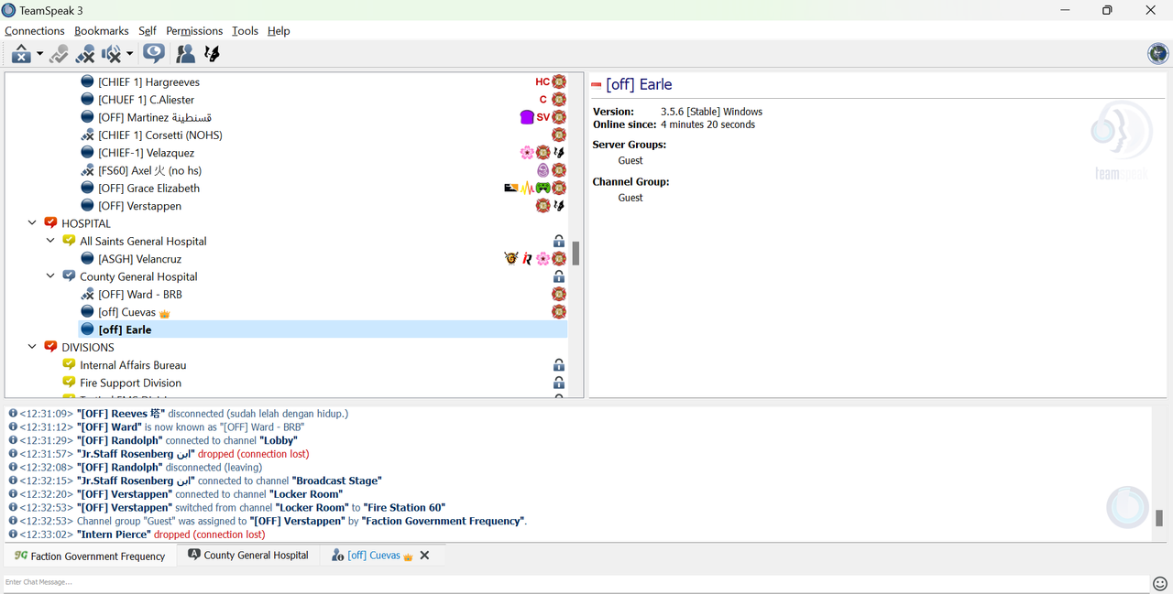The width and height of the screenshot is (1173, 594).
Task: Close the [off] Cuevas chat tab
Action: click(x=424, y=555)
